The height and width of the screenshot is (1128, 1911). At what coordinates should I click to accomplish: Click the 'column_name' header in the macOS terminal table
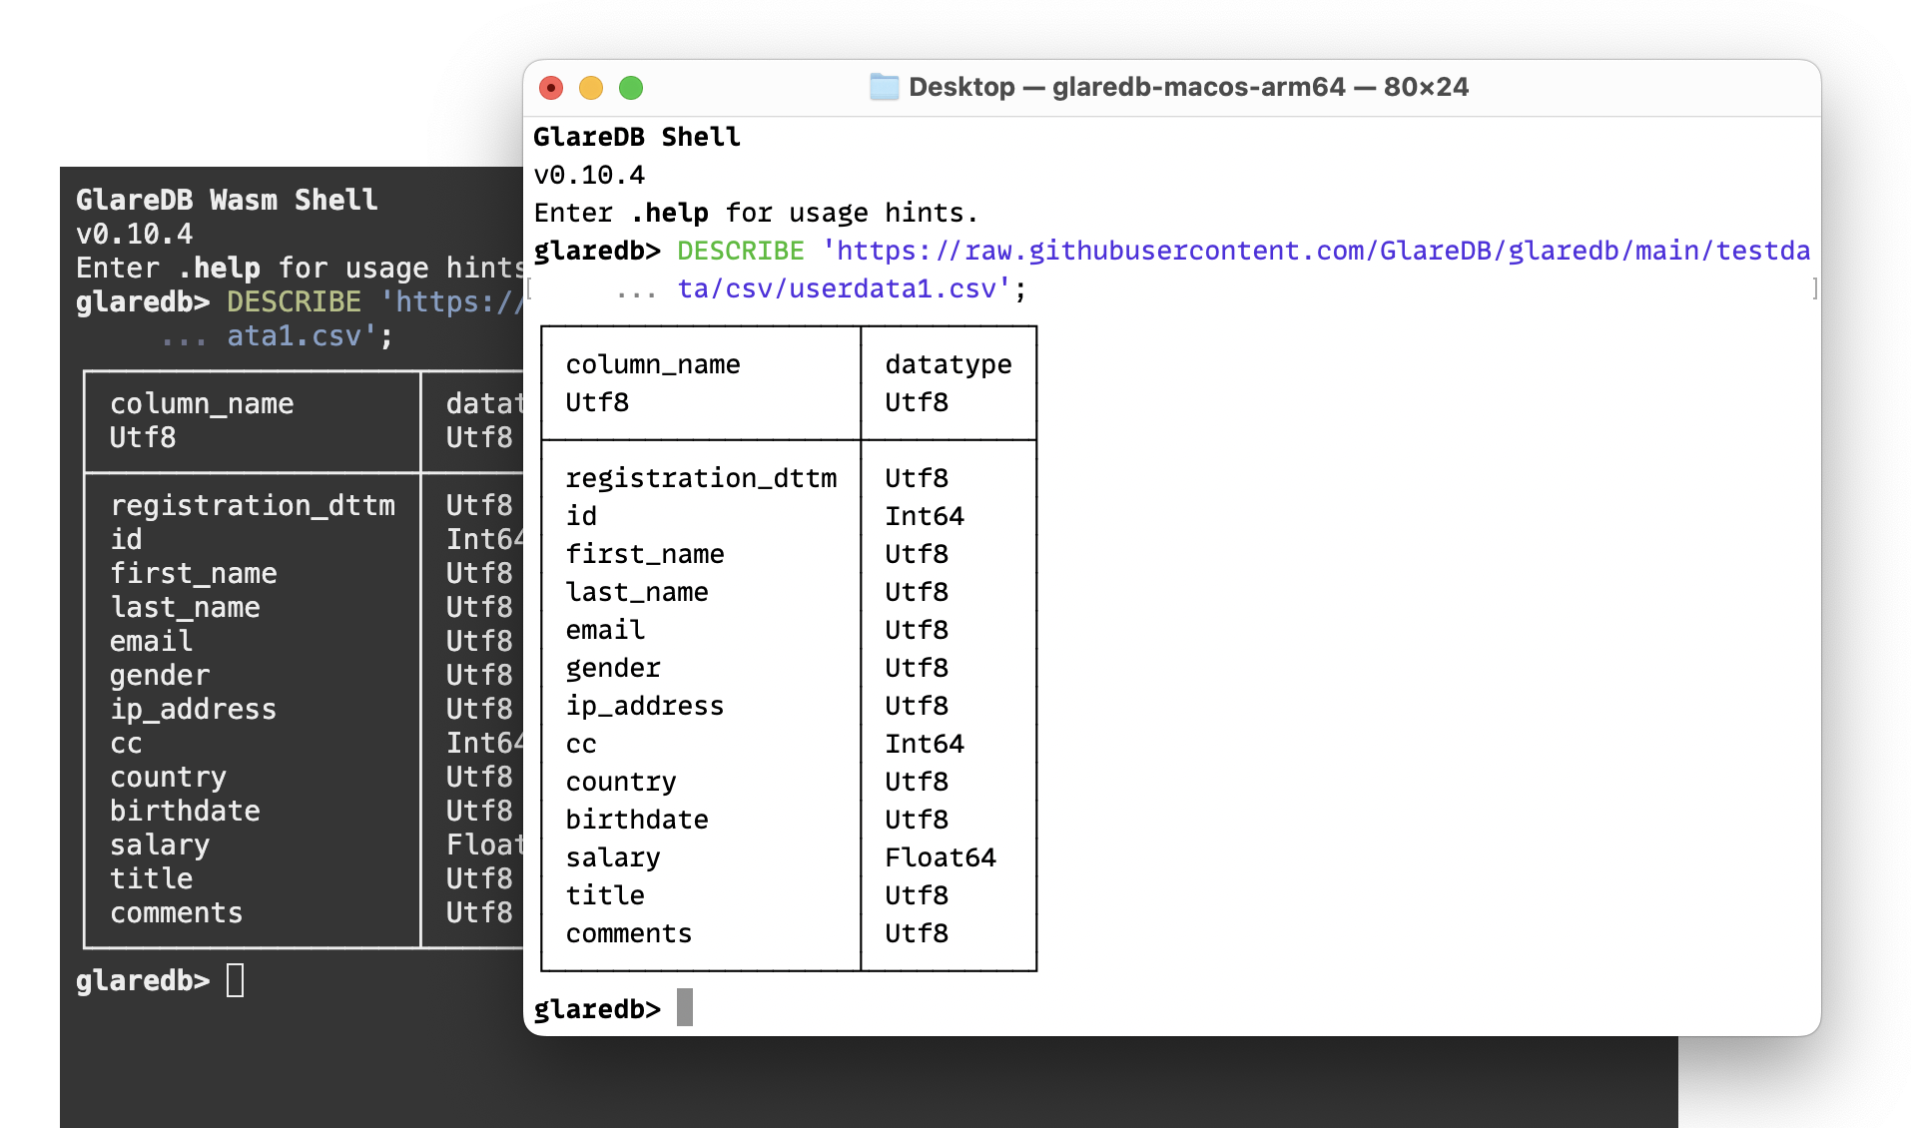(653, 364)
